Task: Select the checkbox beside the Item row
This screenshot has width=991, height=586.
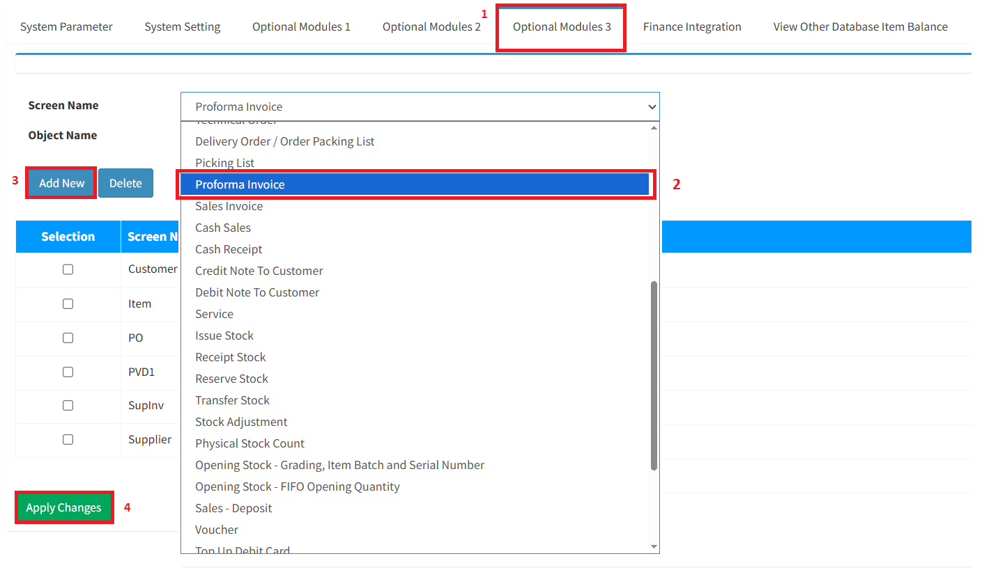Action: pos(68,303)
